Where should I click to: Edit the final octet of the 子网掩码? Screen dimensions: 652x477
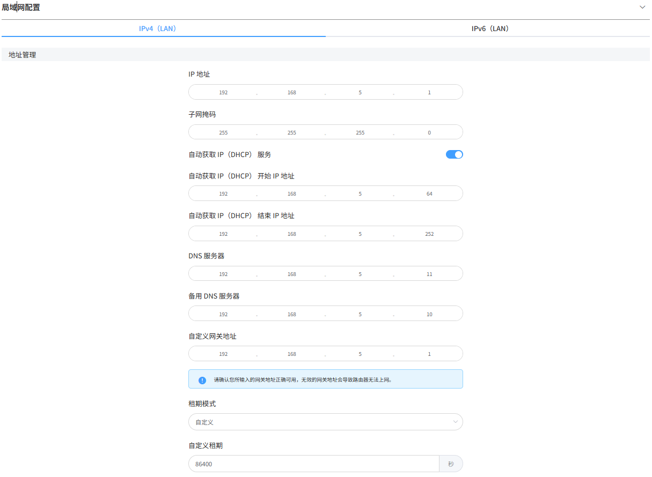[429, 132]
